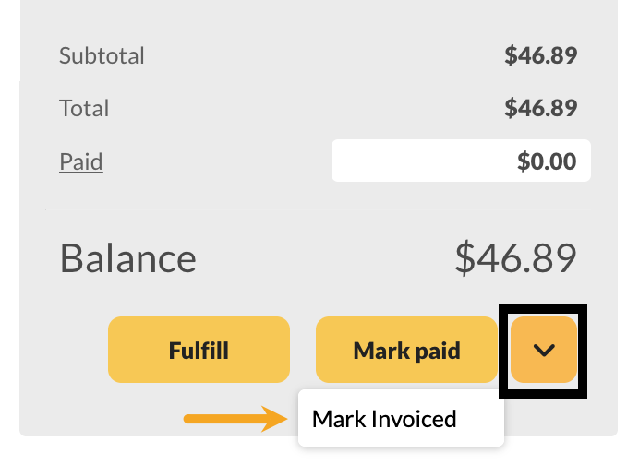Click the large Balance heading
This screenshot has width=639, height=465.
[128, 258]
